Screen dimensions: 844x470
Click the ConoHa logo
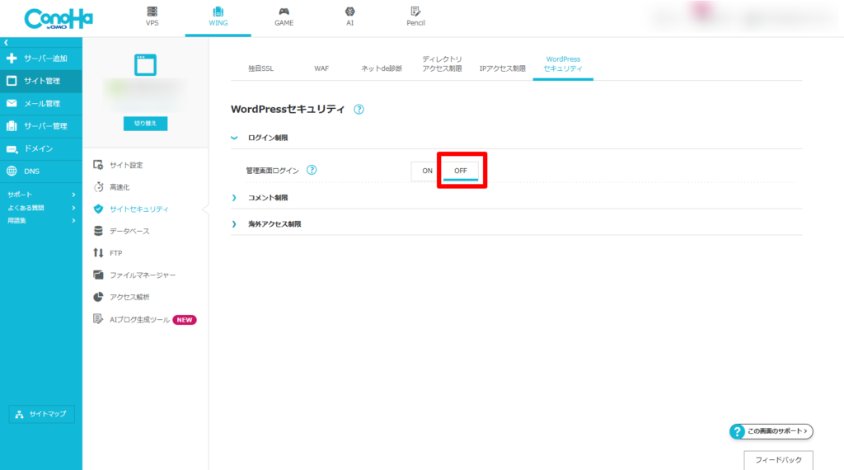59,19
